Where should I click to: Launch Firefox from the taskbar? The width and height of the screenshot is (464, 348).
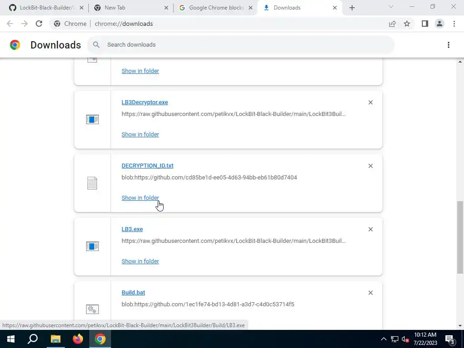tap(78, 339)
